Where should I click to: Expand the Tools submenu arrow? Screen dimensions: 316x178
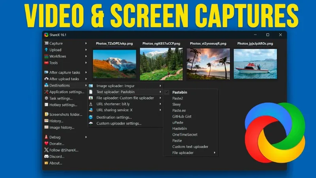point(86,63)
